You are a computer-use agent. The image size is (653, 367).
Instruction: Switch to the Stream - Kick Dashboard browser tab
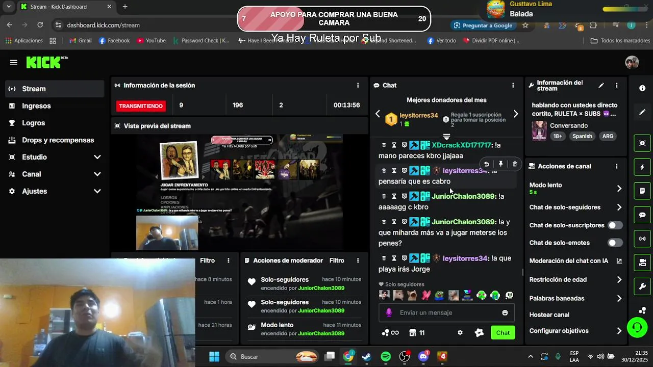click(x=66, y=7)
